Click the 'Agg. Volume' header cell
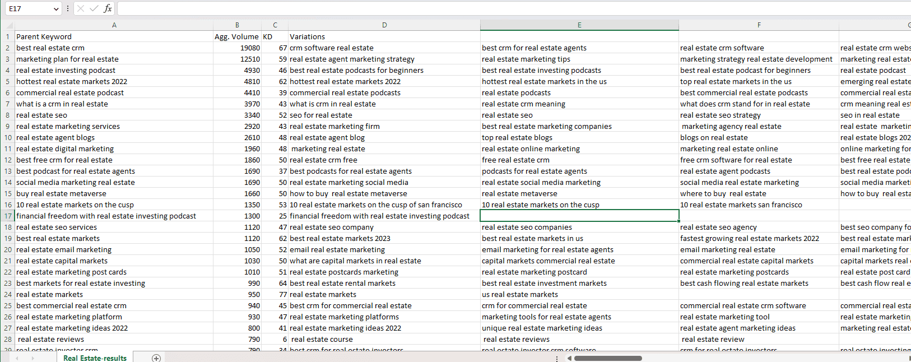This screenshot has height=362, width=911. (x=237, y=36)
